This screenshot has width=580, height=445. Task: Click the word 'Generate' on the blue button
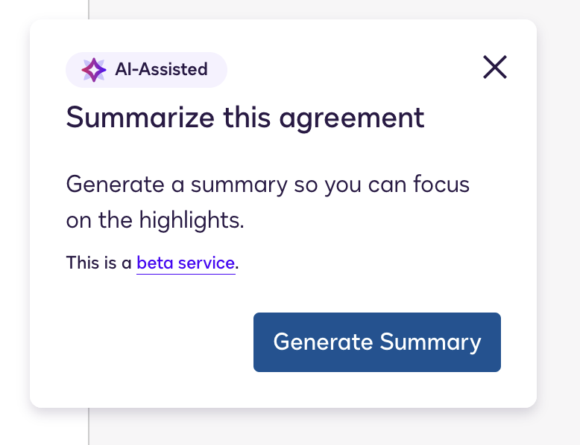[323, 342]
